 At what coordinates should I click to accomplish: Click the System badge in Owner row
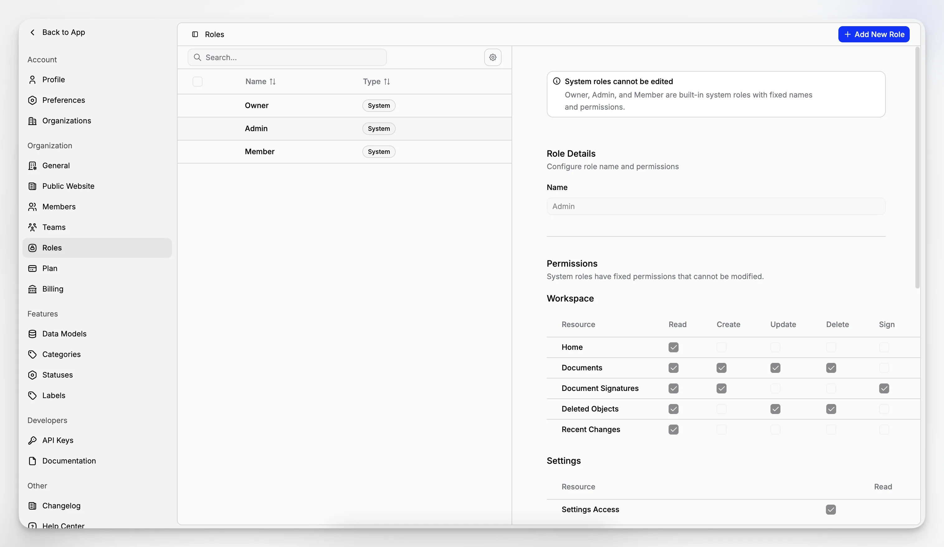[379, 106]
